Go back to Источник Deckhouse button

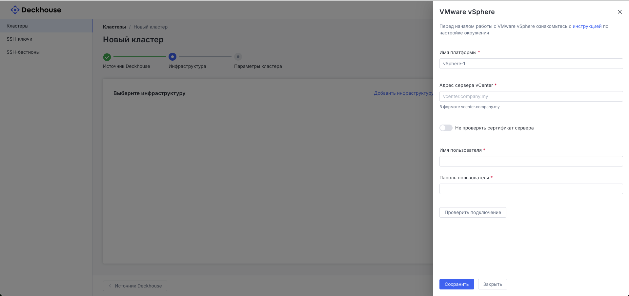(135, 286)
